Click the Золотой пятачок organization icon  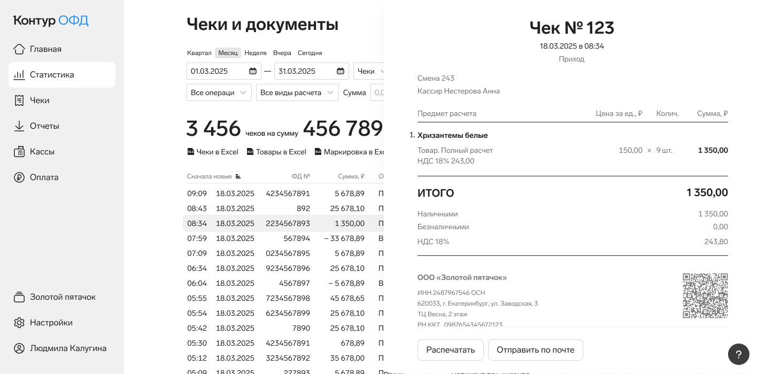tap(19, 297)
